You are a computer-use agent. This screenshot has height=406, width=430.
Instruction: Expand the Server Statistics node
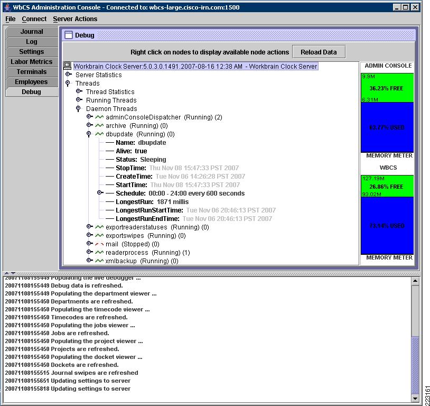click(69, 74)
